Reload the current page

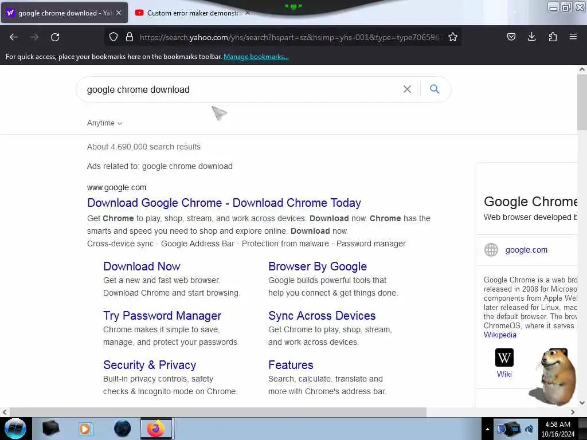[55, 37]
